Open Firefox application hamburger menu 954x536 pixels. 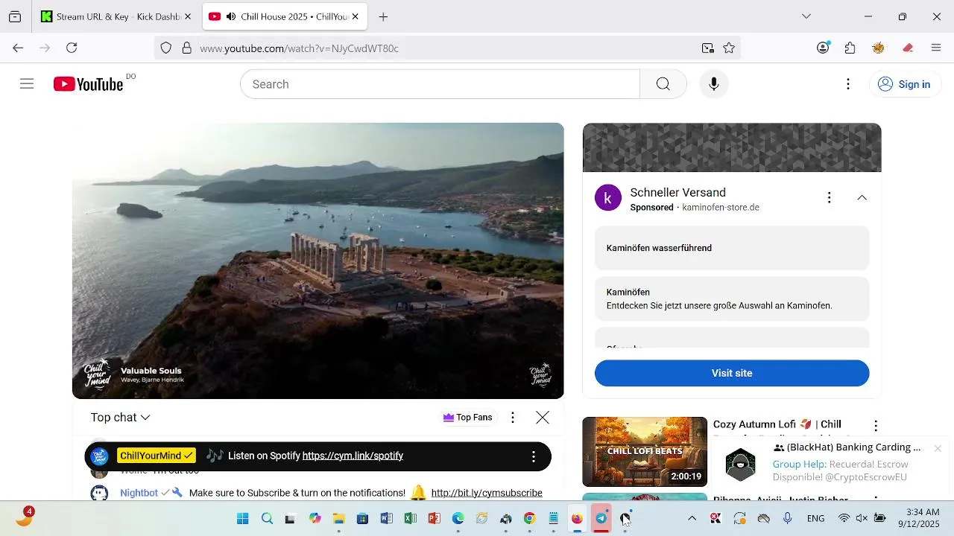pos(936,48)
